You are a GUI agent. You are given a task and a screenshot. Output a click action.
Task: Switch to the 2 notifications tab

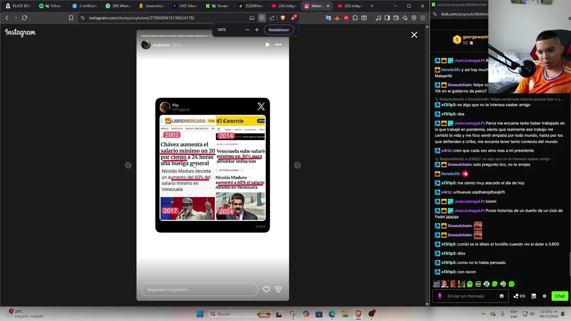click(85, 6)
